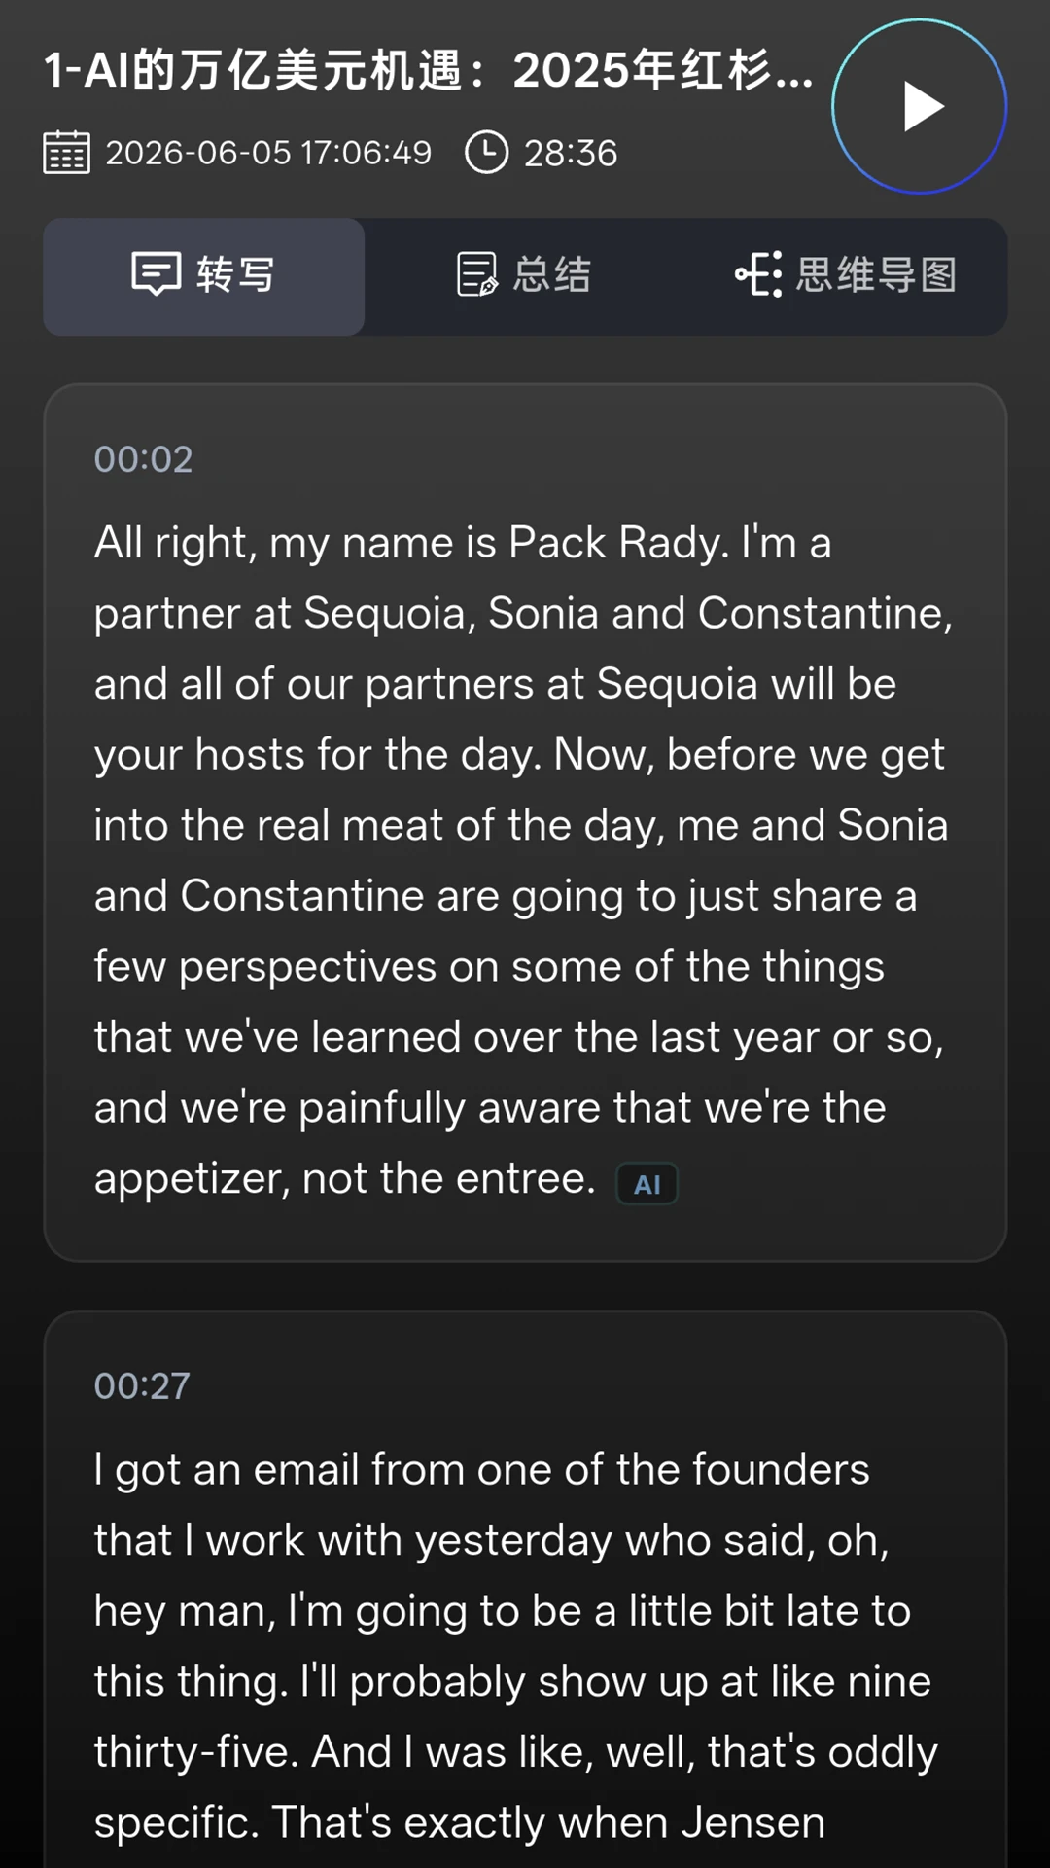Switch to the 转写 transcript tab
The image size is (1050, 1868).
click(x=204, y=276)
